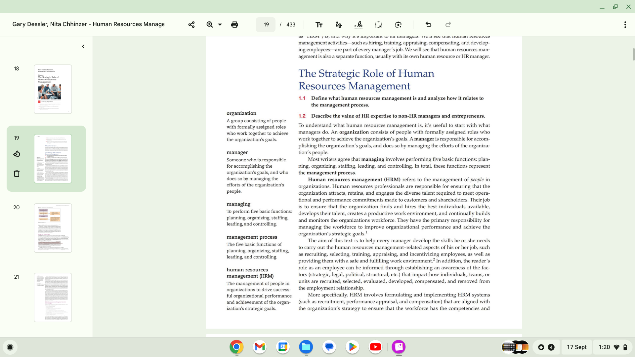Click the 'managing' glossary term
Image resolution: width=635 pixels, height=357 pixels.
click(x=238, y=204)
